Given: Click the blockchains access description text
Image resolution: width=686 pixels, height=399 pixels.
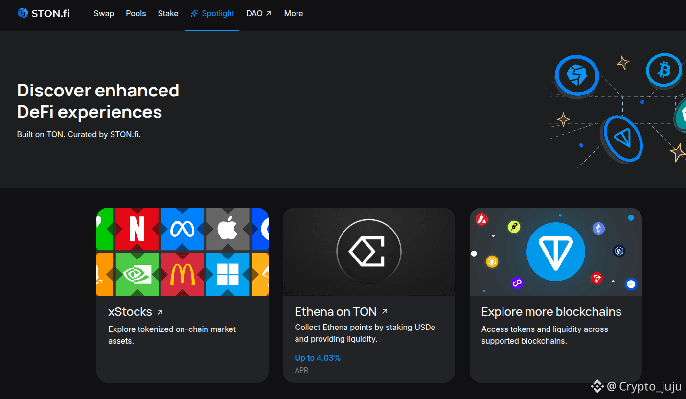Looking at the screenshot, I should 545,335.
